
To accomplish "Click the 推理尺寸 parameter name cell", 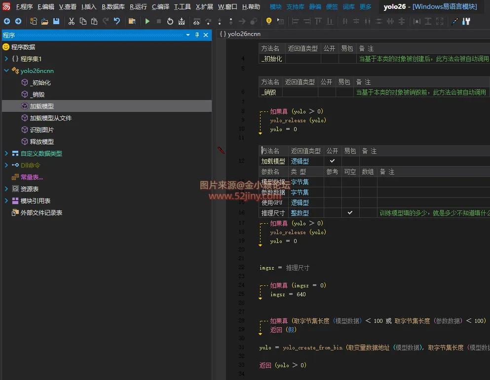I will [x=273, y=213].
